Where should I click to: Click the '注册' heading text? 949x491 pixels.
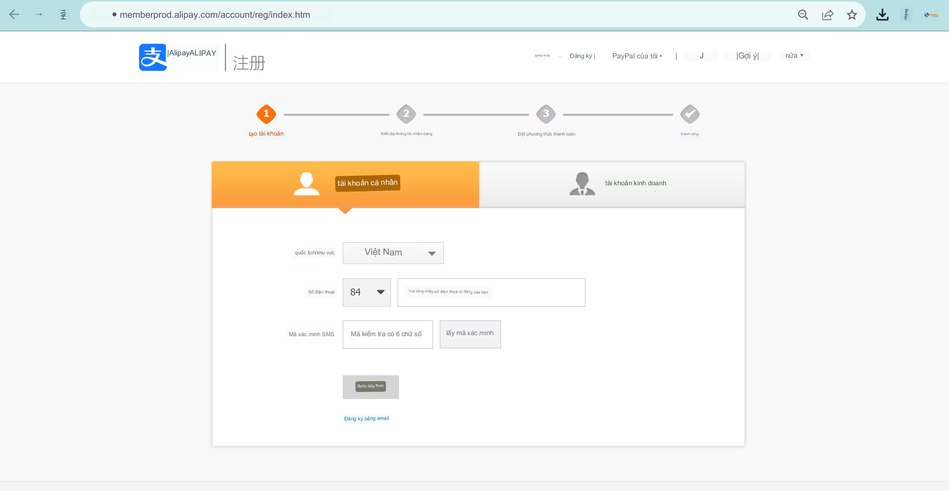249,63
